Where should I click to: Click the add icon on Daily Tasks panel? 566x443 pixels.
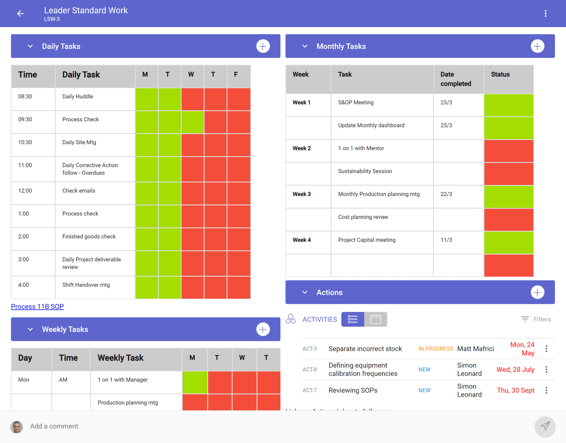pos(263,46)
